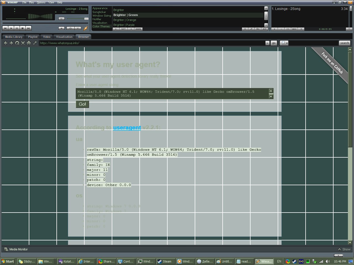Open the Play menu
Viewport: 354px width, 265px height.
[32, 2]
